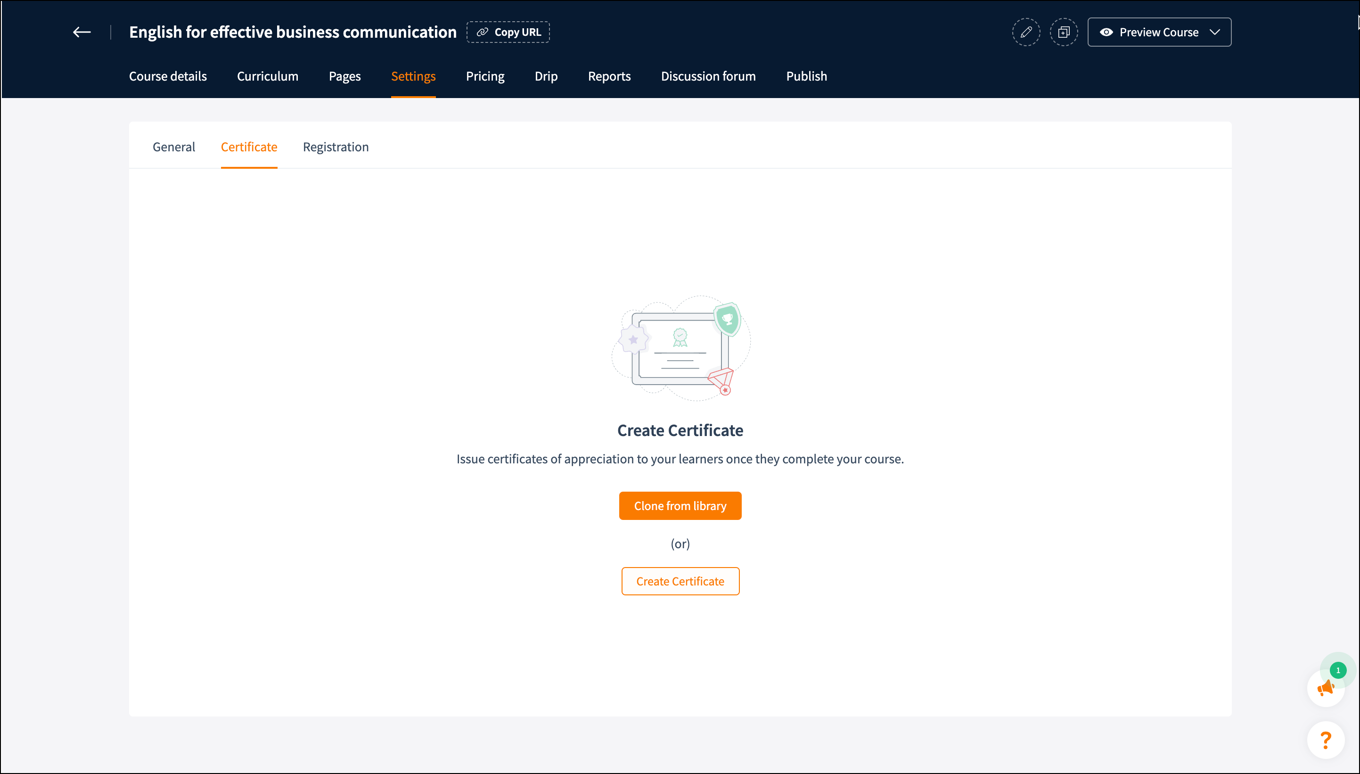Viewport: 1360px width, 774px height.
Task: Click the green notification badge
Action: [x=1338, y=670]
